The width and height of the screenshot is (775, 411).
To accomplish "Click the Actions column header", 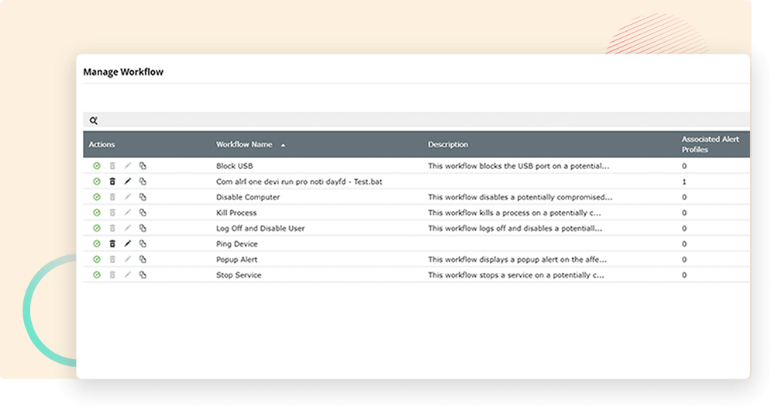I will click(x=102, y=144).
